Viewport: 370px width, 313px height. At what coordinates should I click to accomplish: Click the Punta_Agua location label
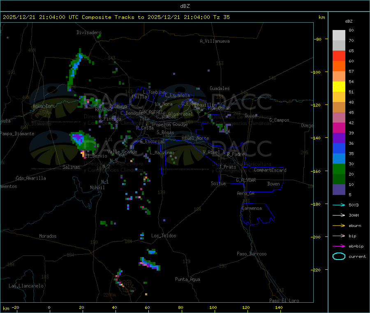(x=187, y=279)
